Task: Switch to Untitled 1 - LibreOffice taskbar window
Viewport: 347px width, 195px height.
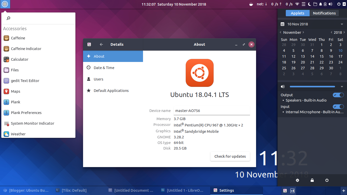Action: 184,190
